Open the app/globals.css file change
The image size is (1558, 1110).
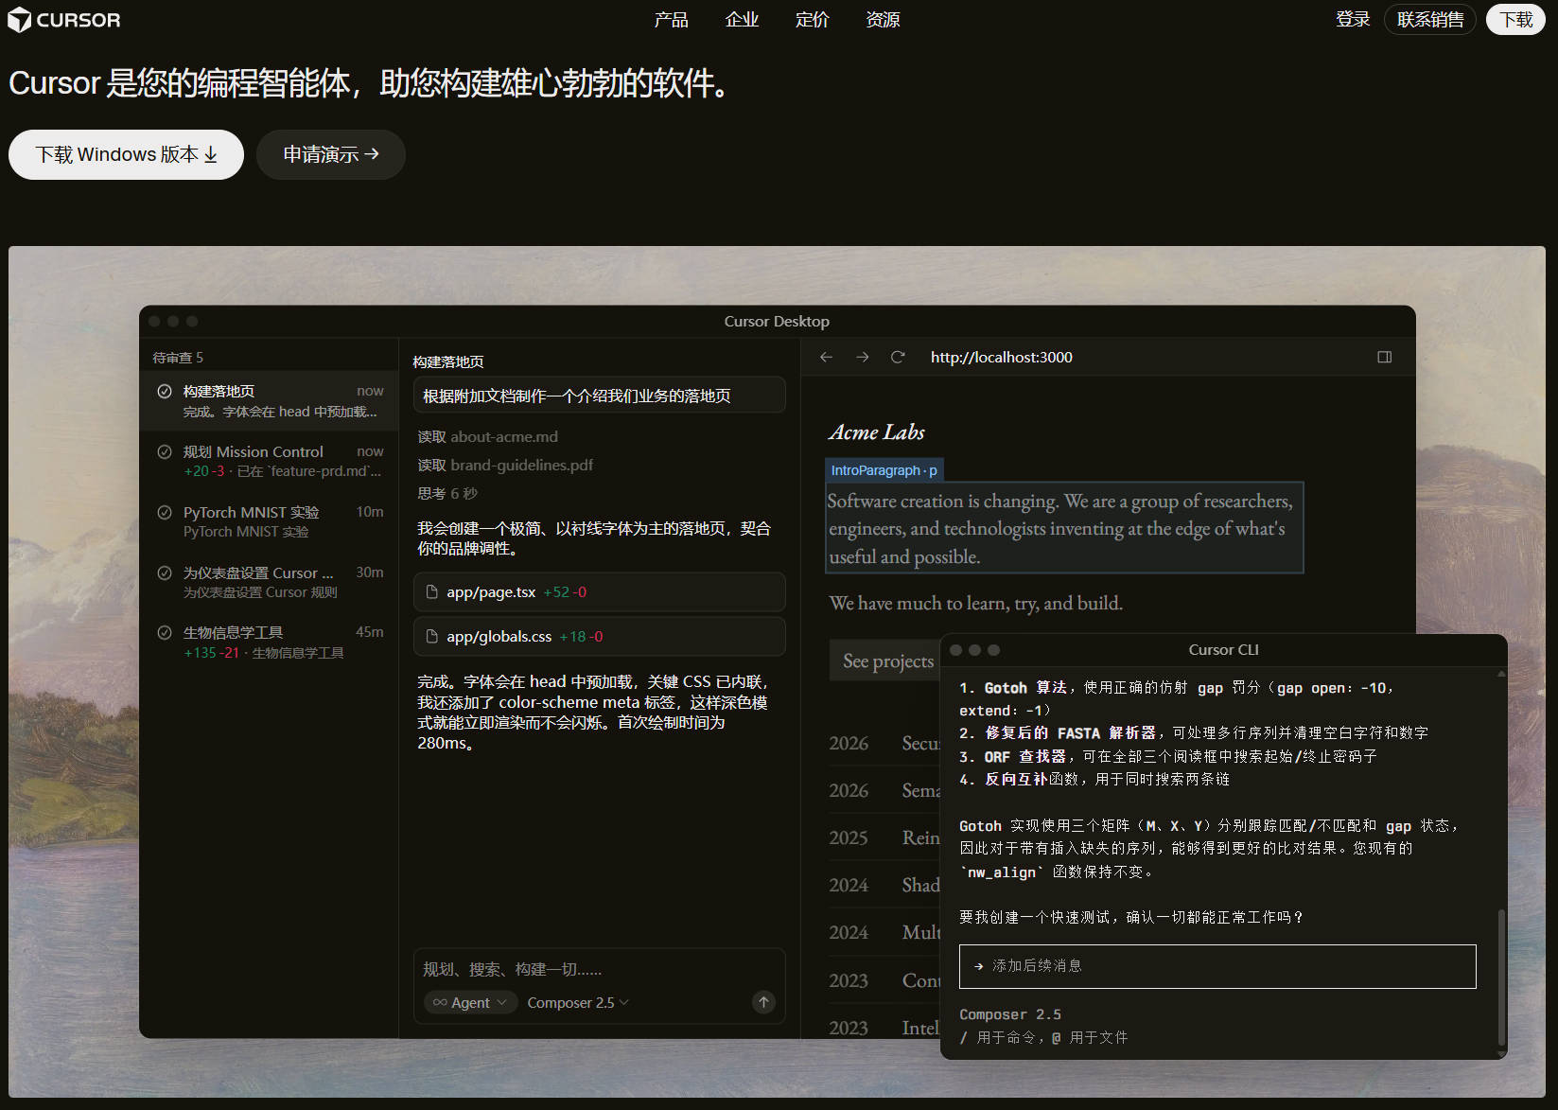[x=600, y=637]
